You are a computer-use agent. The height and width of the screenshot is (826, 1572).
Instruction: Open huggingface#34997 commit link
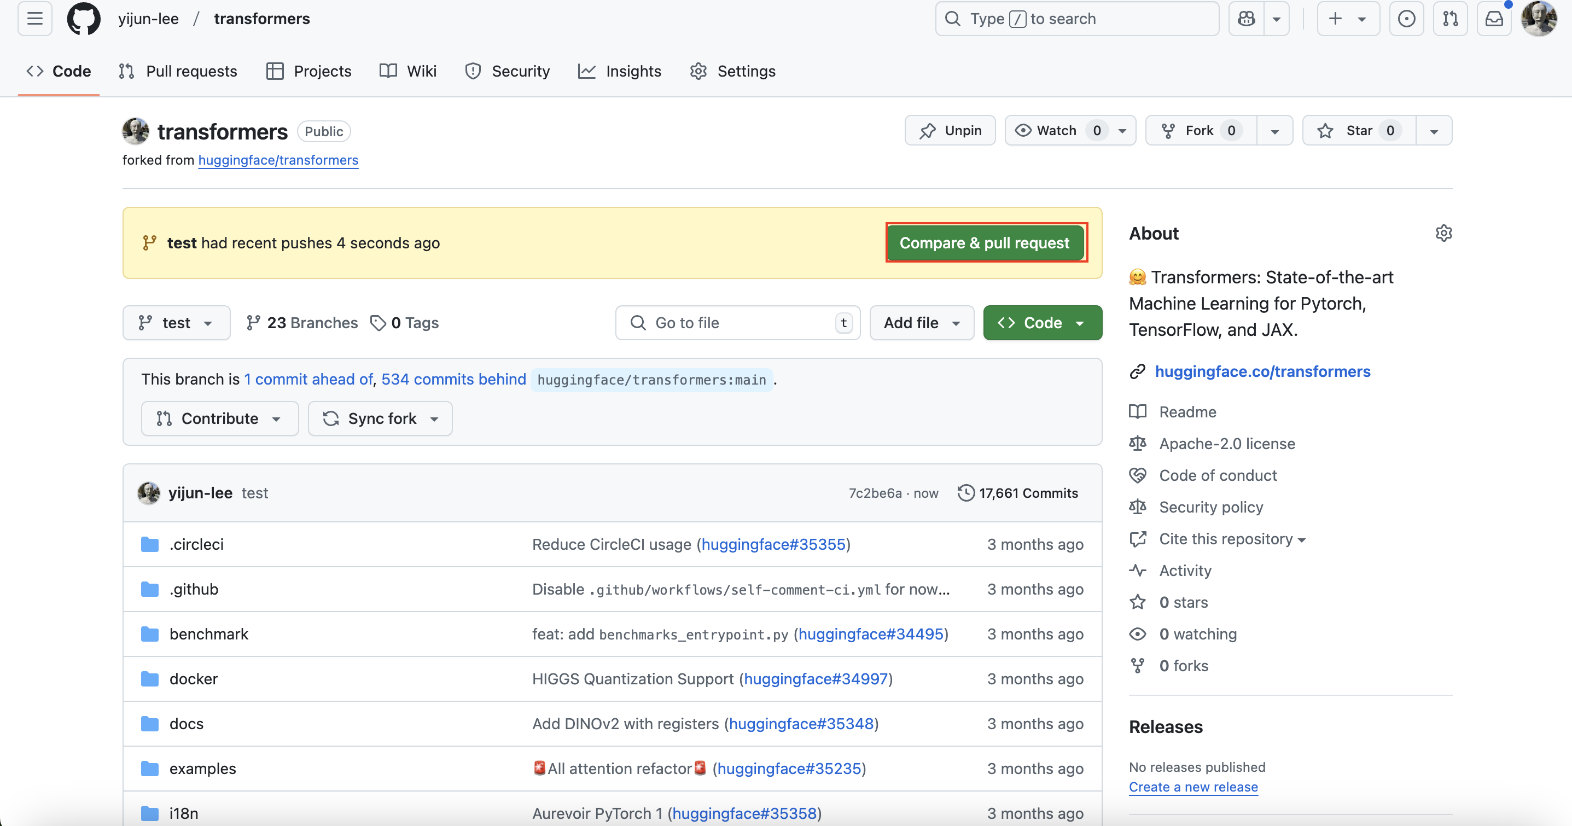tap(816, 679)
